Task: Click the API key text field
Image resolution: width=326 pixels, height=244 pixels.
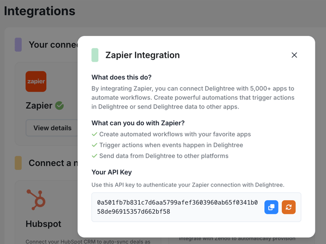Action: tap(178, 207)
